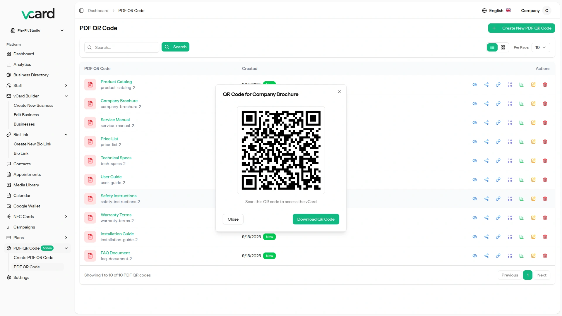Click the Next pagination button

point(542,275)
